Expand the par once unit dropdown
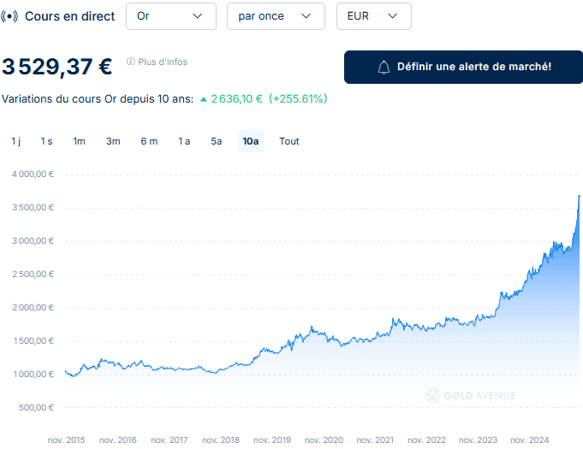583x449 pixels. click(276, 16)
